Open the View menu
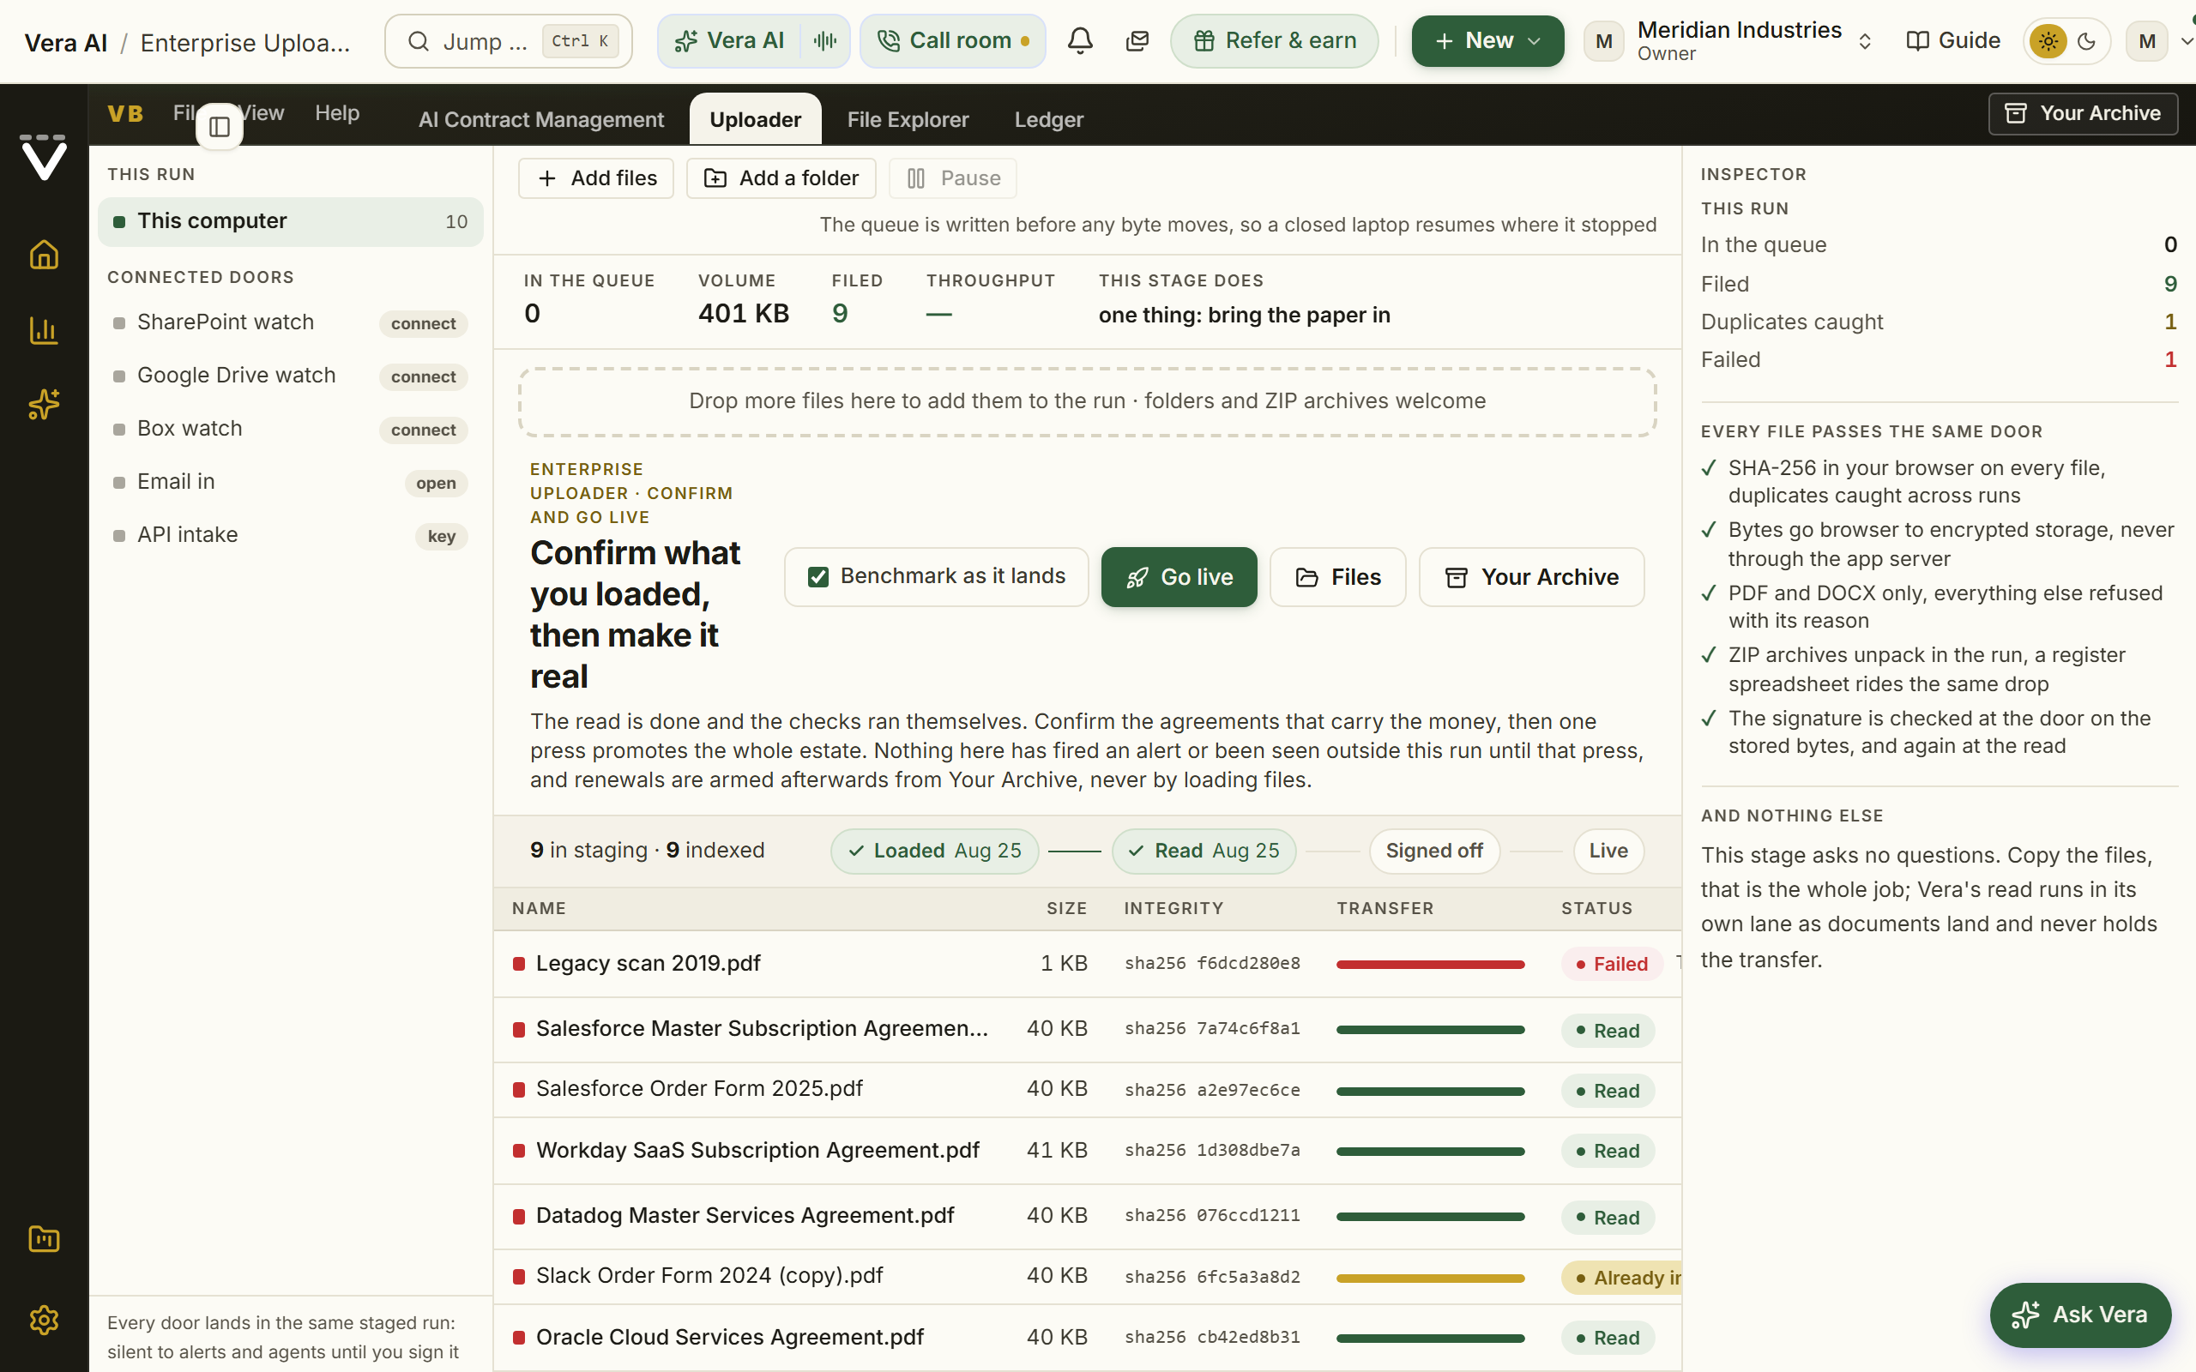This screenshot has height=1372, width=2196. (x=262, y=112)
